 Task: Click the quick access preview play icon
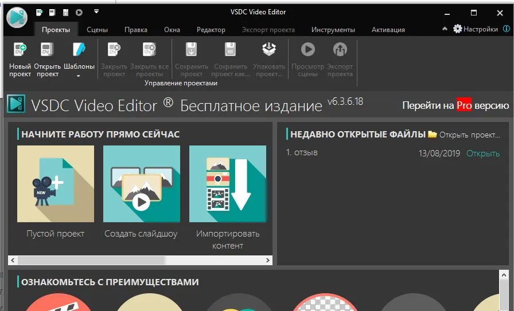click(x=79, y=13)
